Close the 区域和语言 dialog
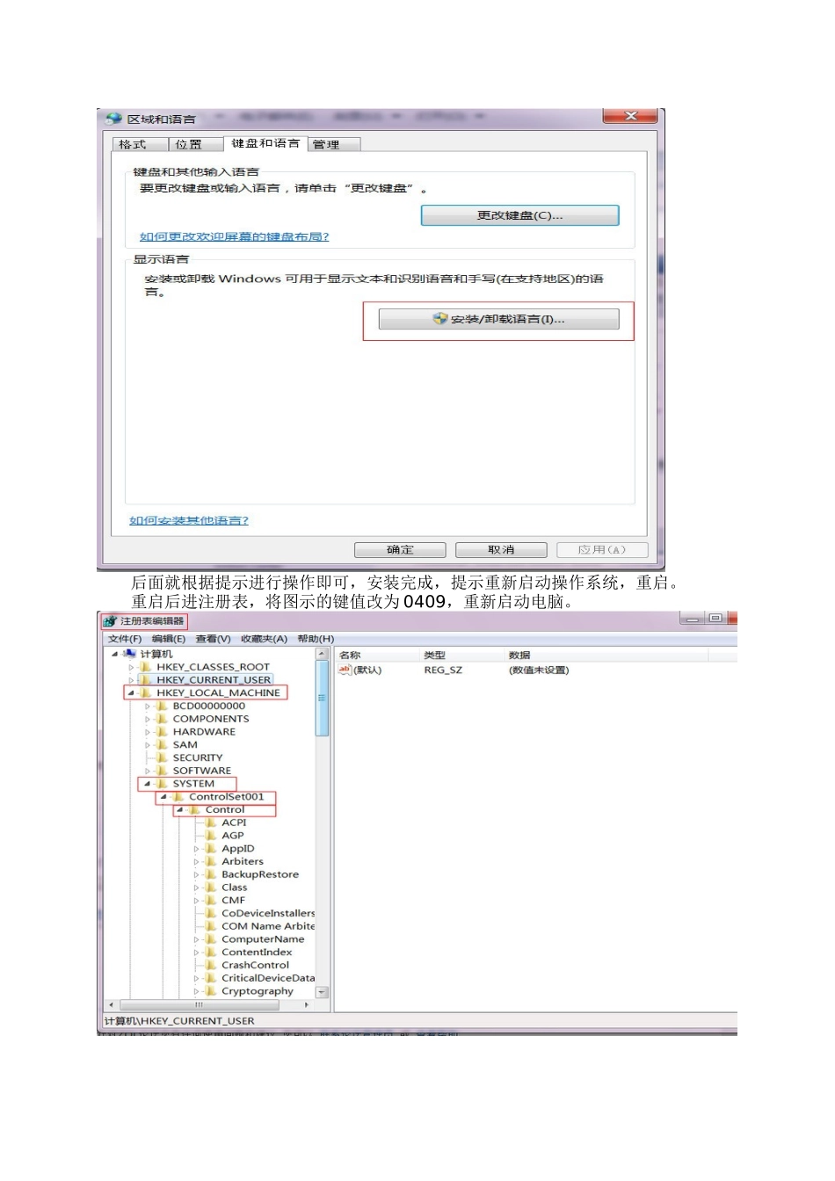This screenshot has width=835, height=1181. pos(630,116)
